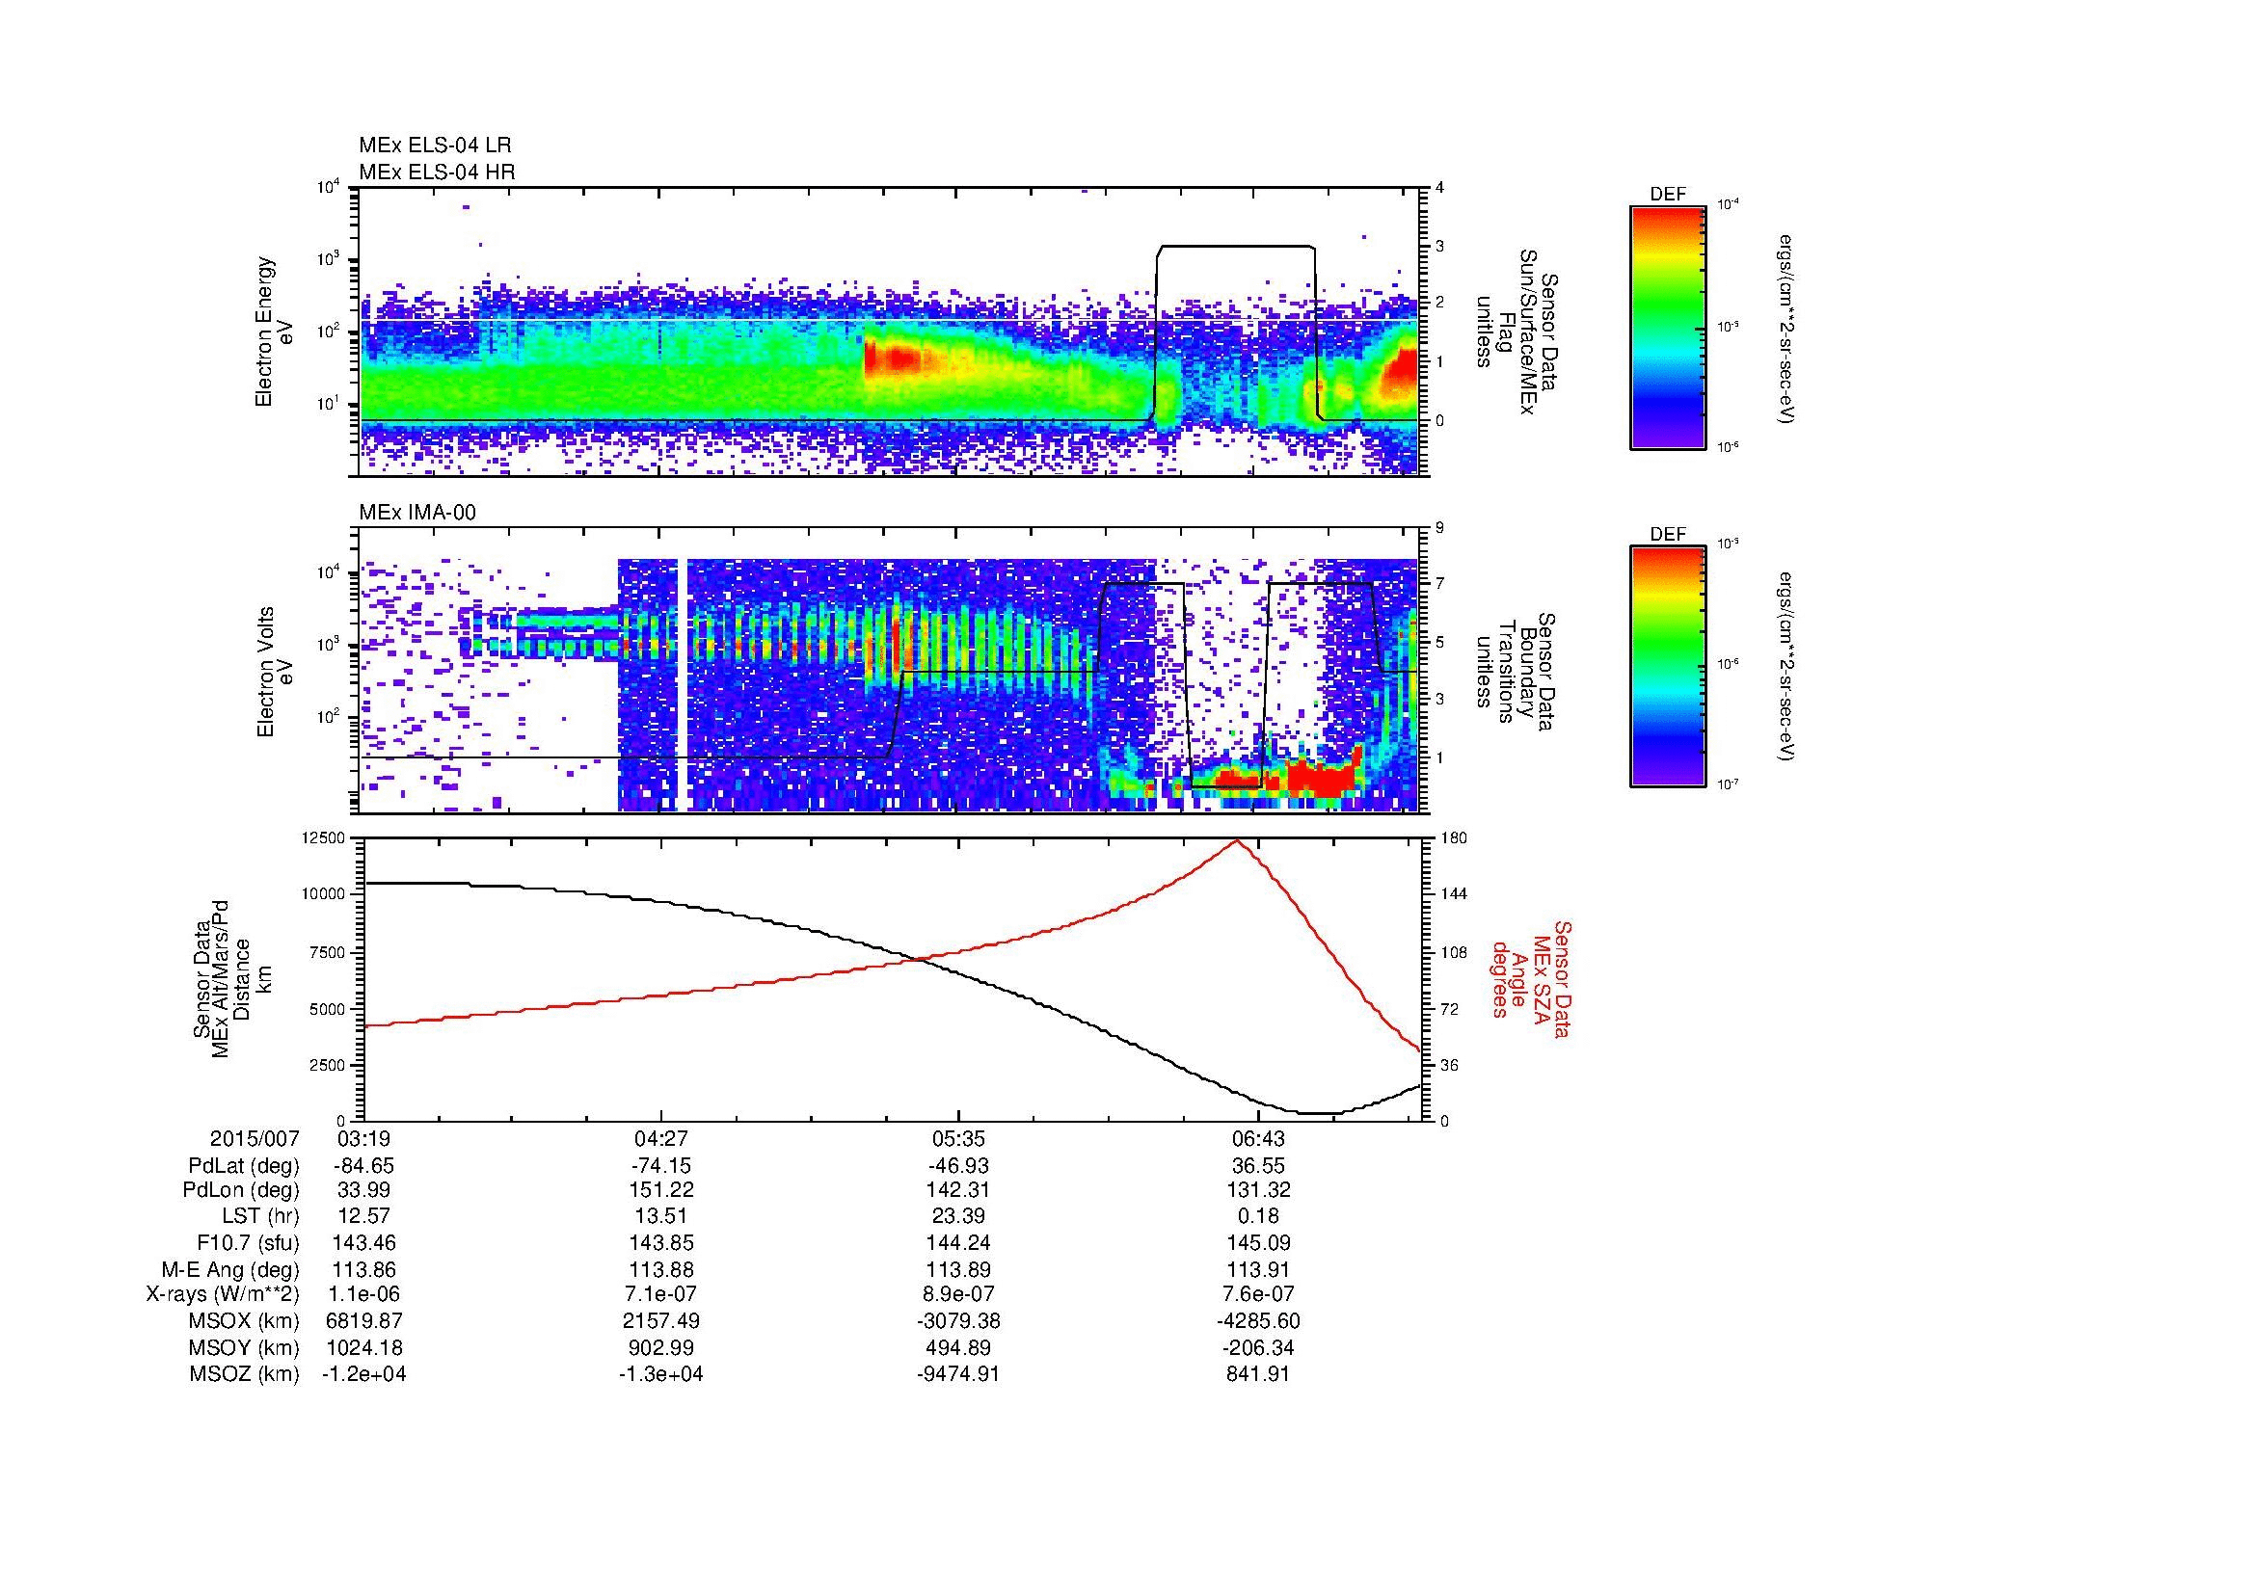Click the 04:27 time tick label
The height and width of the screenshot is (1593, 2255).
tap(661, 1139)
